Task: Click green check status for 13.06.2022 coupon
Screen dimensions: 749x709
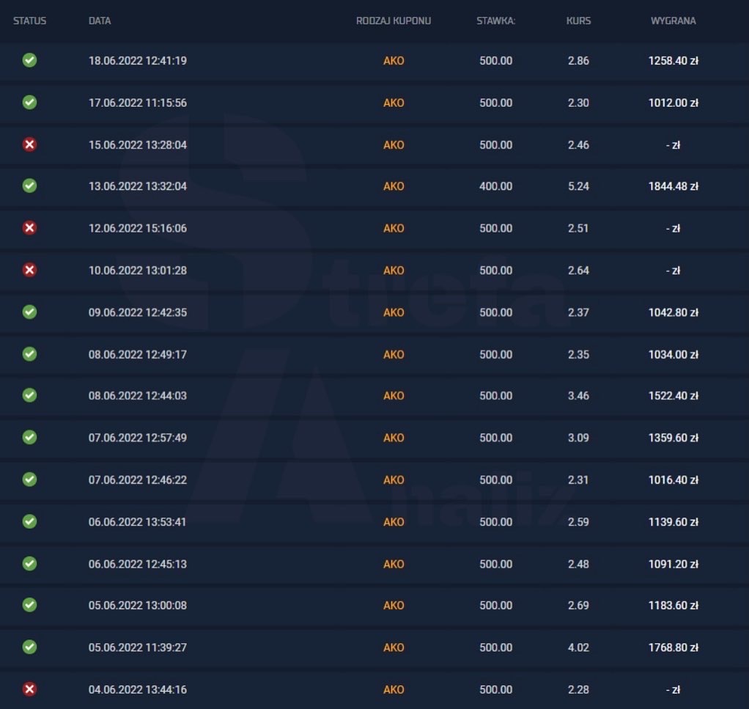Action: [29, 185]
